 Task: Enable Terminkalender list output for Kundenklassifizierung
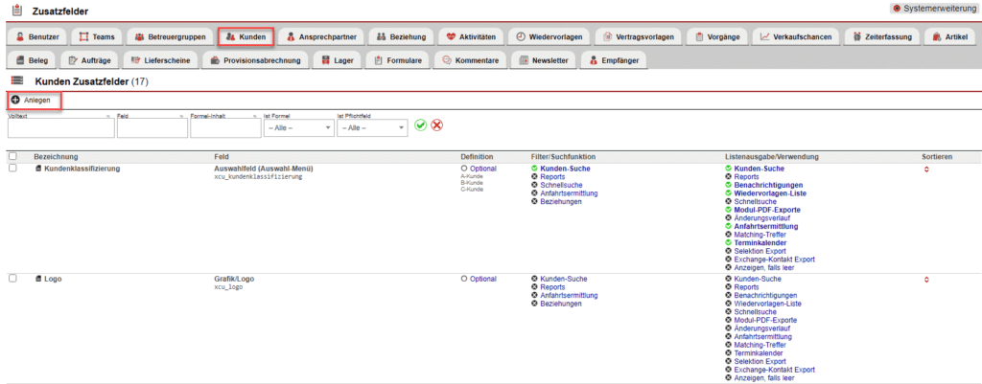coord(729,243)
